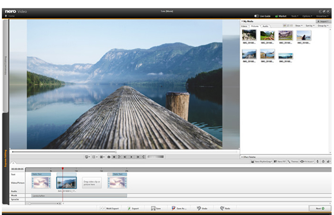The width and height of the screenshot is (334, 215).
Task: Go to Home
Action: (10, 16)
